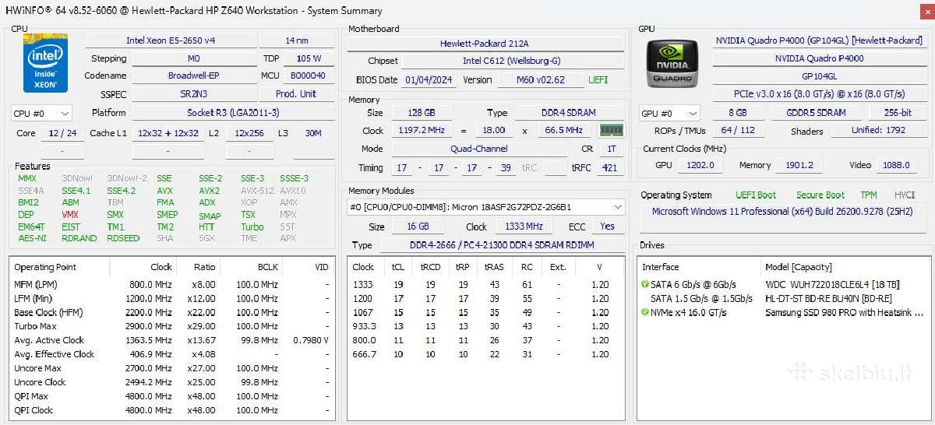Select the PCIe v3.0 x16 interface field
Image resolution: width=935 pixels, height=425 pixels.
click(x=818, y=94)
